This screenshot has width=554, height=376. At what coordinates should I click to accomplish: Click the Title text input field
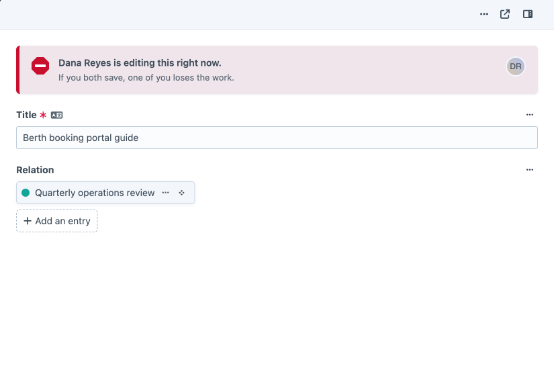(277, 138)
